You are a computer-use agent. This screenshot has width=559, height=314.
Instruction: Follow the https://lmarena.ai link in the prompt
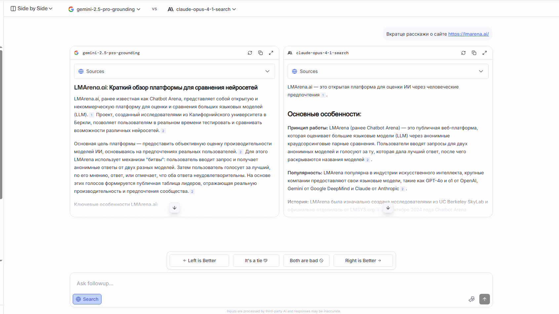468,34
